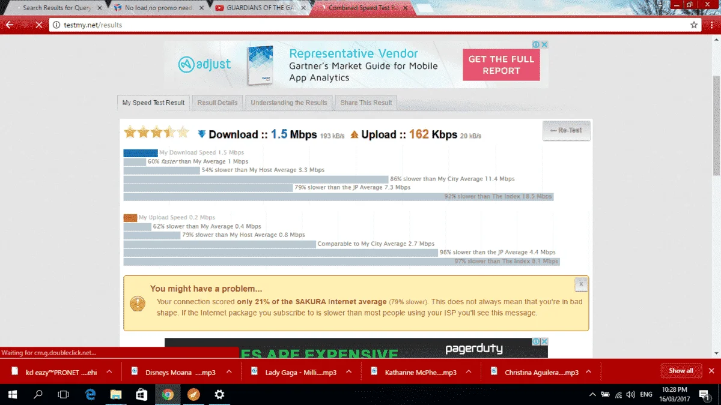The image size is (721, 405).
Task: Open Windows search from the taskbar
Action: (x=38, y=394)
